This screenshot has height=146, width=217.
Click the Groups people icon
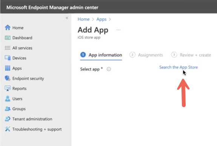coord(8,109)
